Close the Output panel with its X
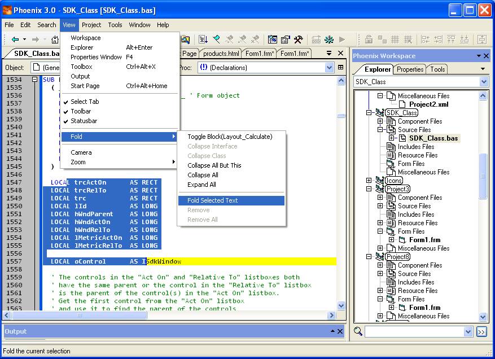The width and height of the screenshot is (495, 359). [x=340, y=331]
